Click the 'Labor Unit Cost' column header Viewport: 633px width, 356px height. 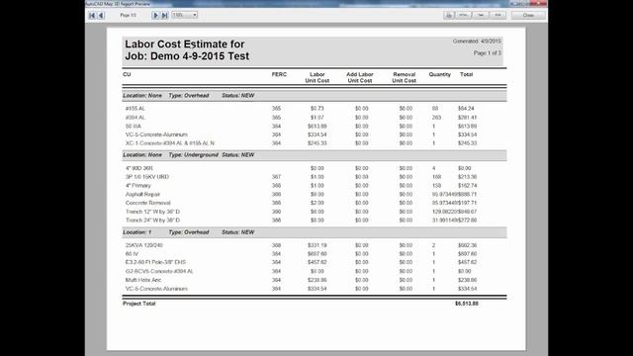pos(316,77)
